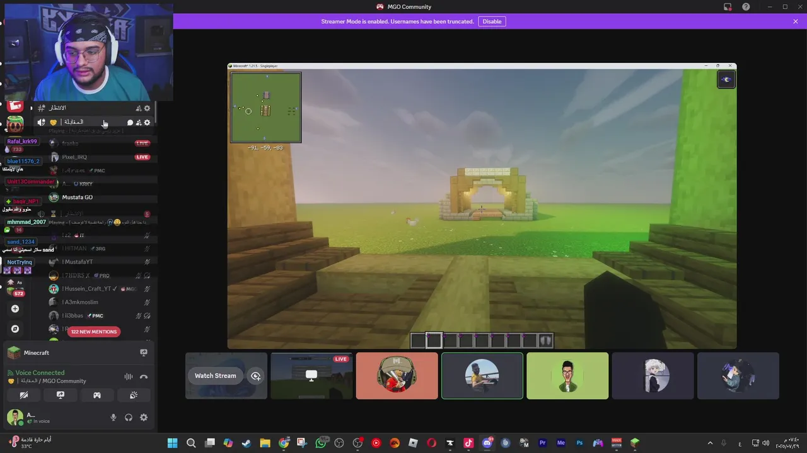Select user MustafaYT in voice list

tap(101, 262)
